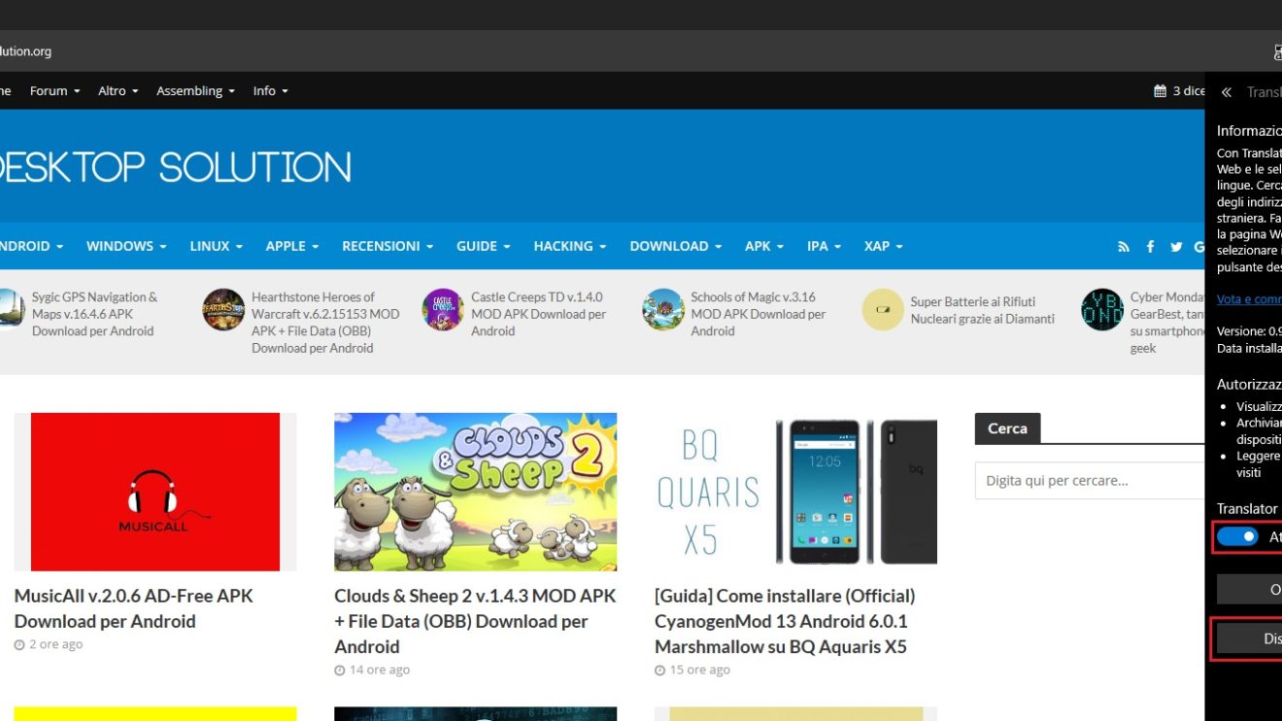This screenshot has height=721, width=1282.
Task: Open the Forum menu in top bar
Action: pyautogui.click(x=54, y=91)
